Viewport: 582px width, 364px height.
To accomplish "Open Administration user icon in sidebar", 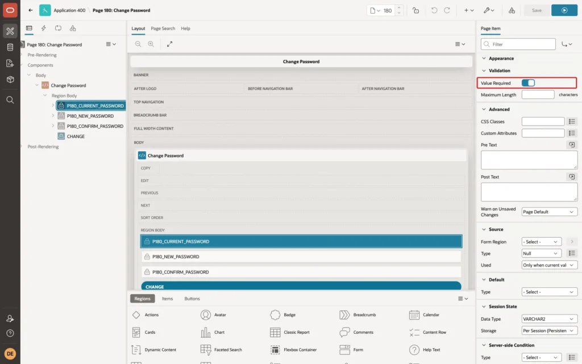I will pyautogui.click(x=10, y=318).
